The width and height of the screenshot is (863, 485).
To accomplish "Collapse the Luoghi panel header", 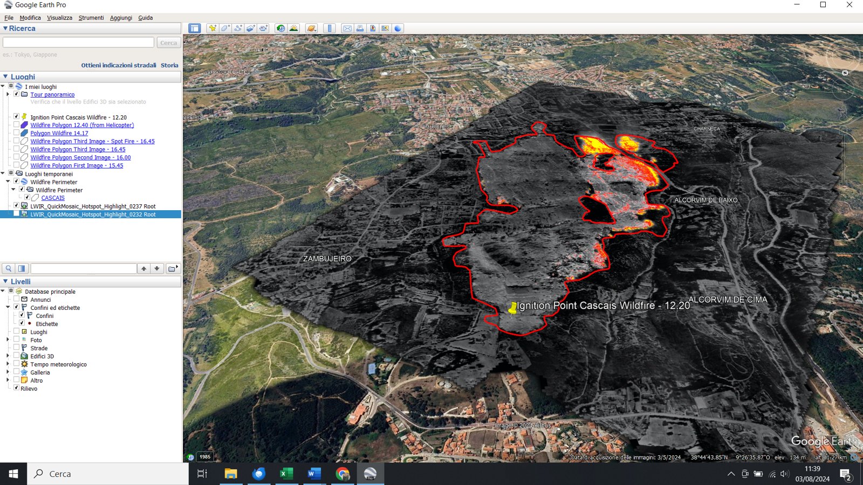I will click(x=5, y=77).
